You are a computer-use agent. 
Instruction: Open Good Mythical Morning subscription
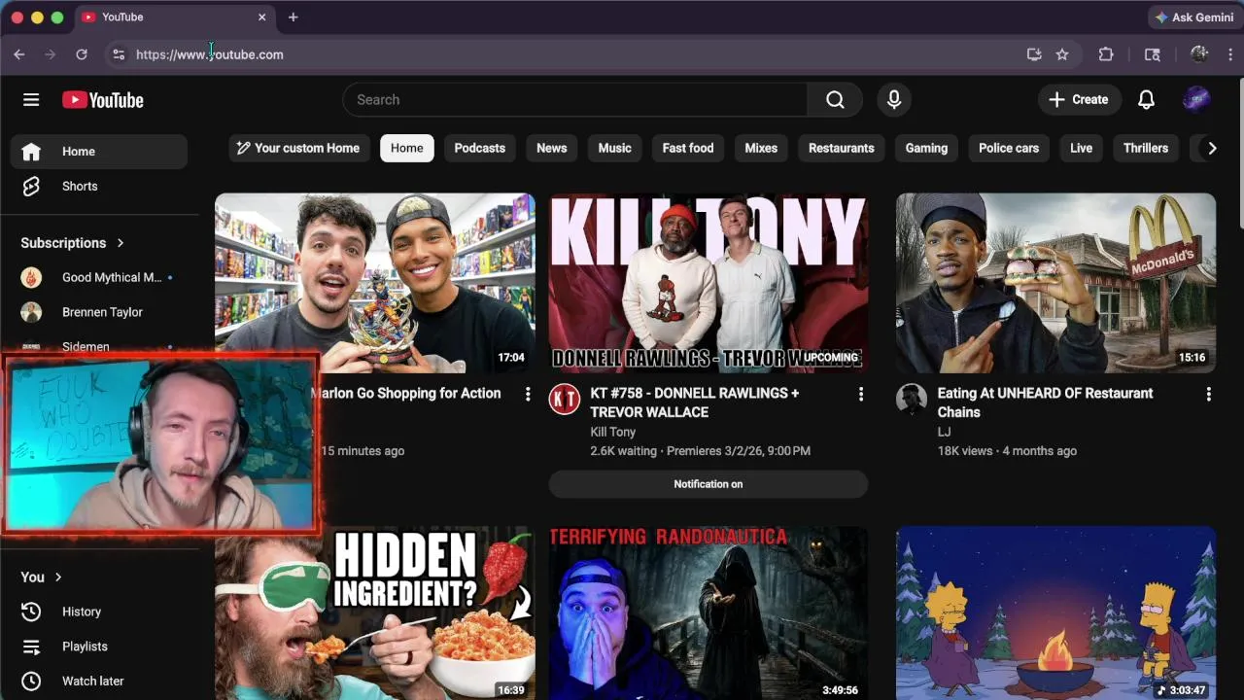click(x=99, y=277)
